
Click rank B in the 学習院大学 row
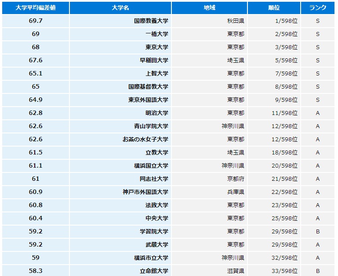click(x=318, y=232)
